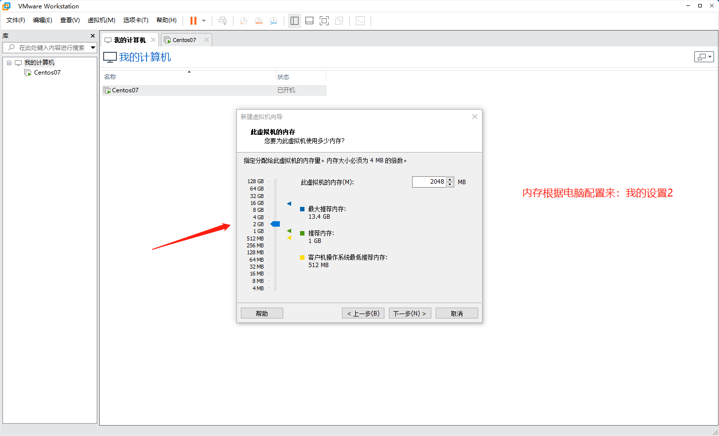Click the 取消 cancel button
The image size is (719, 436).
click(x=457, y=314)
